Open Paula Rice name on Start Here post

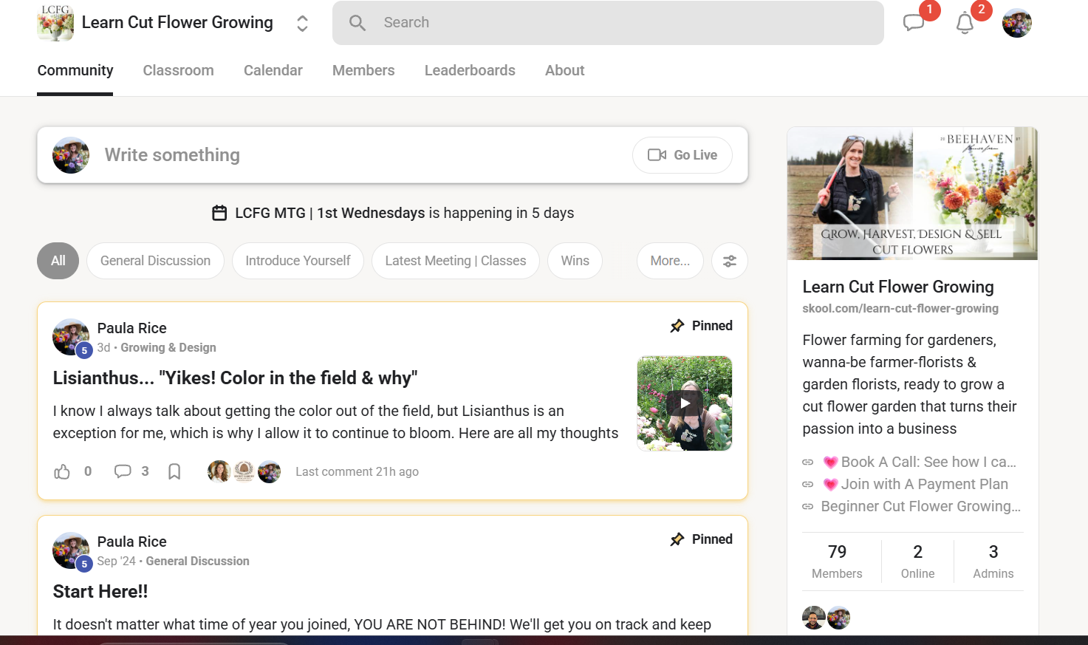[132, 542]
